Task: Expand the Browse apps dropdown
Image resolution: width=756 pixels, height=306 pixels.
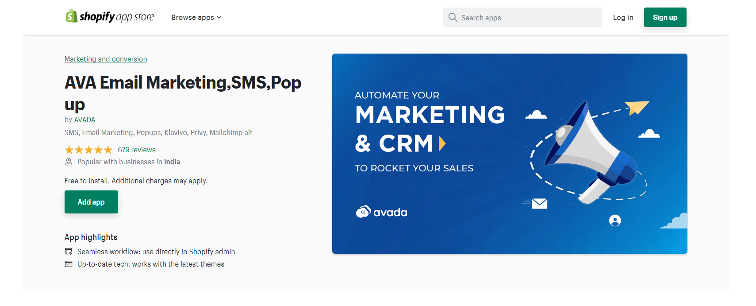Action: coord(193,18)
